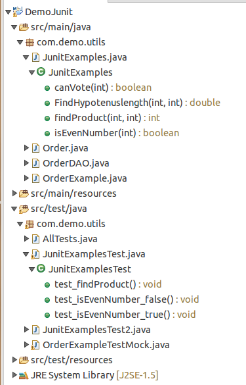Select the JunitExamples.java file label
The width and height of the screenshot is (246, 385).
coord(85,57)
